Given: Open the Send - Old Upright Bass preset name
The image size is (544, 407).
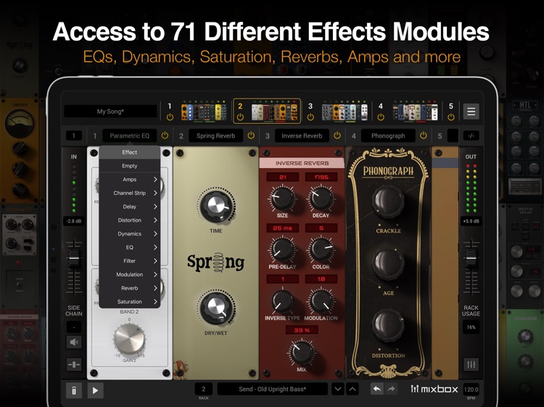Looking at the screenshot, I should tap(272, 389).
